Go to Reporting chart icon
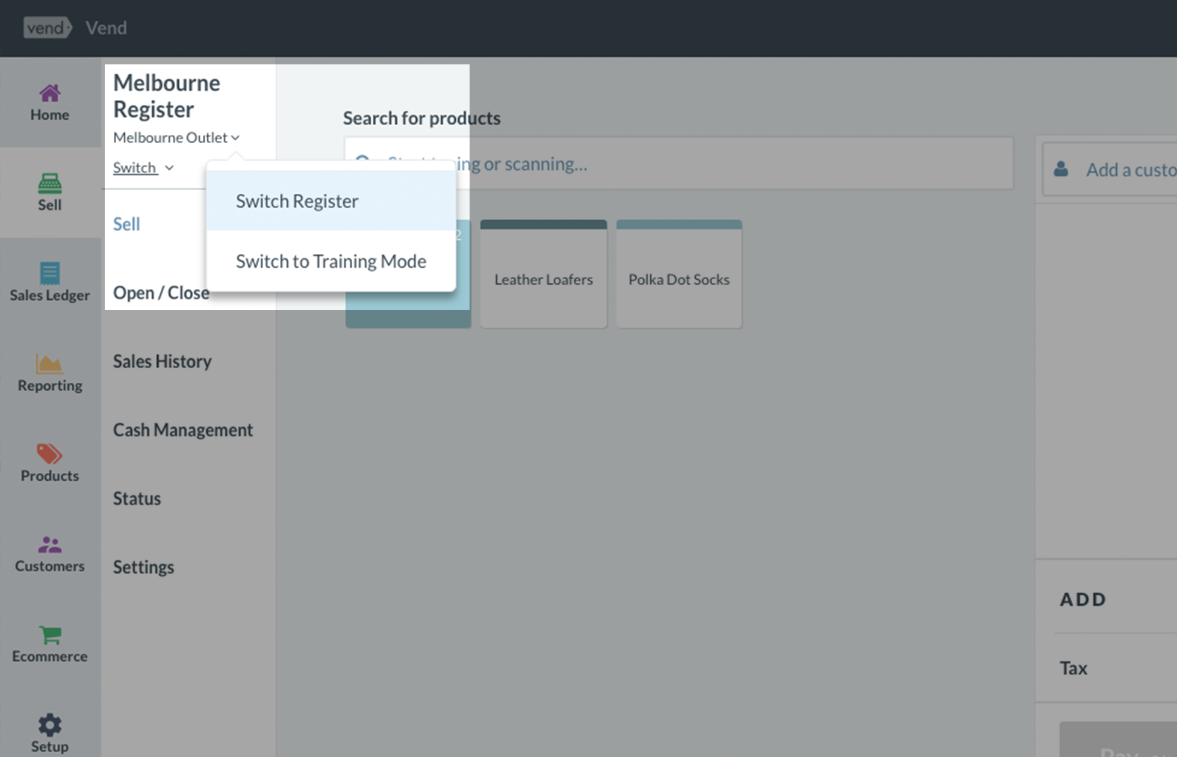 click(49, 363)
